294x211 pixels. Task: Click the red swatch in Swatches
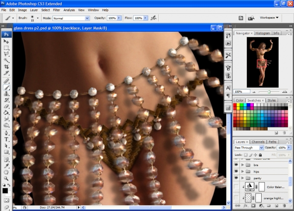pyautogui.click(x=235, y=105)
